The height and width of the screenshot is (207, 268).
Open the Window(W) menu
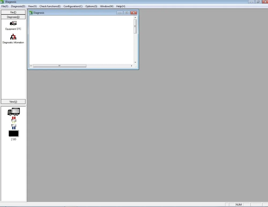coord(107,6)
